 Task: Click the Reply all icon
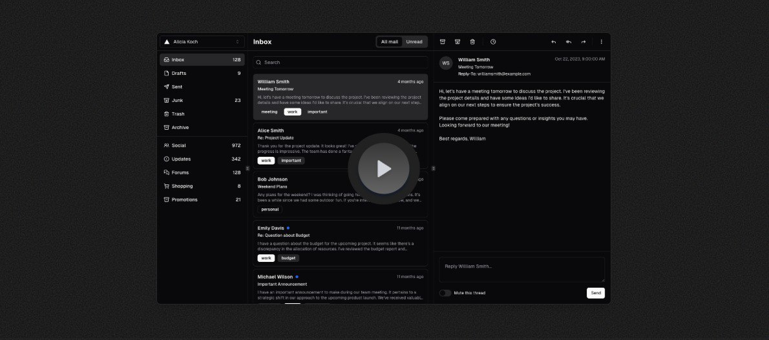pos(569,42)
